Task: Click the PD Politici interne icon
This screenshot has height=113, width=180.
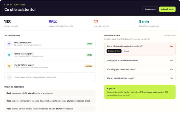Action: click(9, 55)
